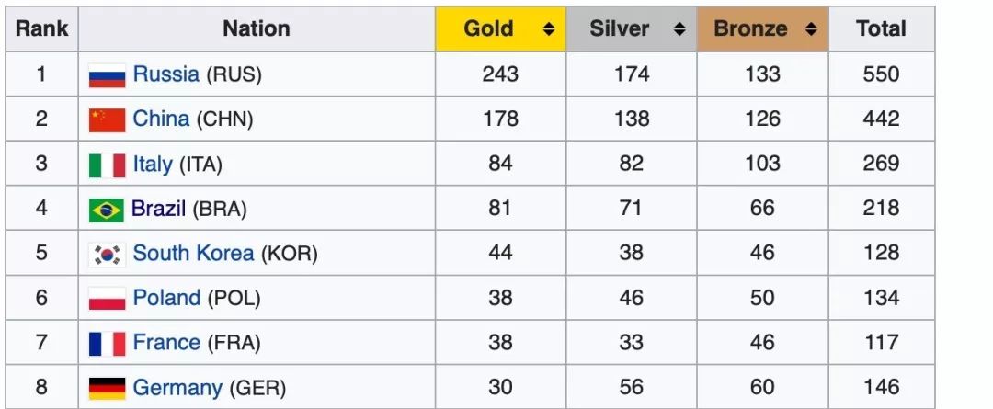Open the South Korea link

(x=193, y=253)
